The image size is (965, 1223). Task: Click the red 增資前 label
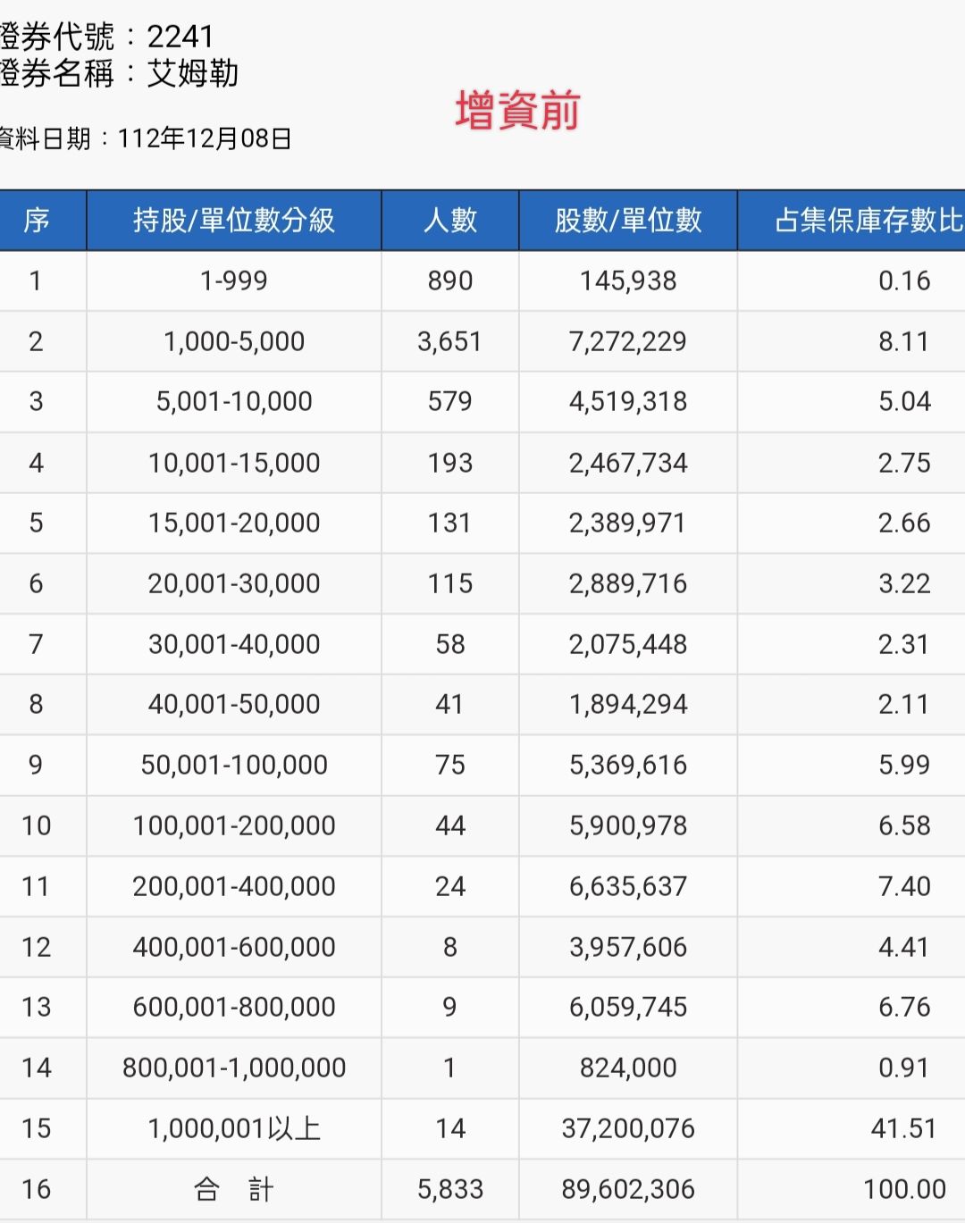tap(518, 110)
